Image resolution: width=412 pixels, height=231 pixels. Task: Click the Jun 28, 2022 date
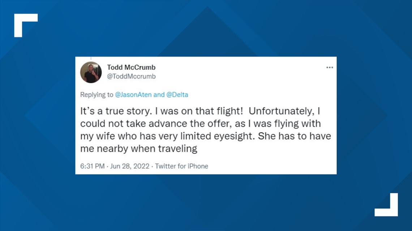coord(129,166)
